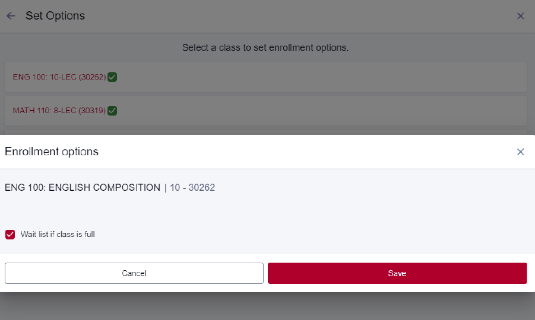Click the Save button
The height and width of the screenshot is (320, 535).
point(397,273)
